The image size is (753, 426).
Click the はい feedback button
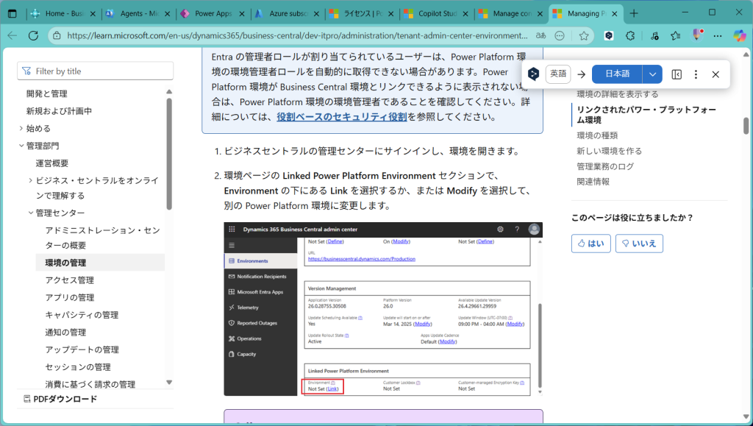click(x=590, y=244)
